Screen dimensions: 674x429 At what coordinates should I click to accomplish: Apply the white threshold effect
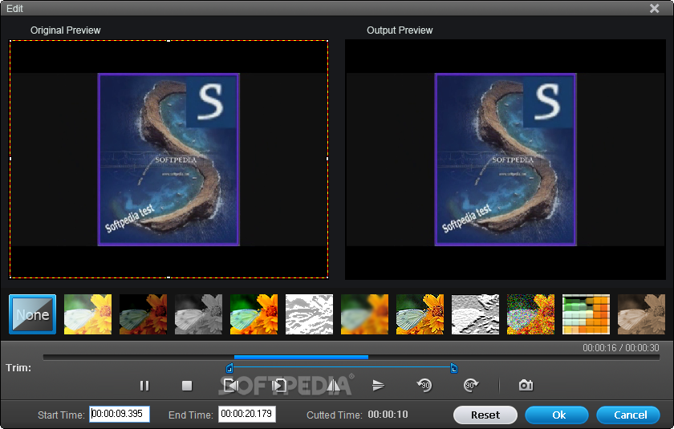pyautogui.click(x=309, y=314)
